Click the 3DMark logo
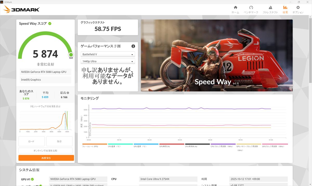This screenshot has height=186, width=312. [22, 10]
